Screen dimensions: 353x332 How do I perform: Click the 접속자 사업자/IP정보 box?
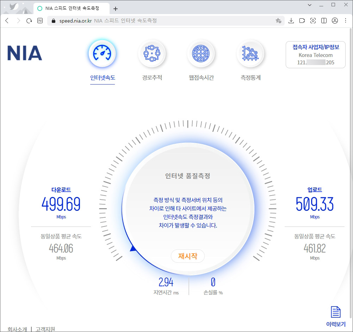click(315, 55)
